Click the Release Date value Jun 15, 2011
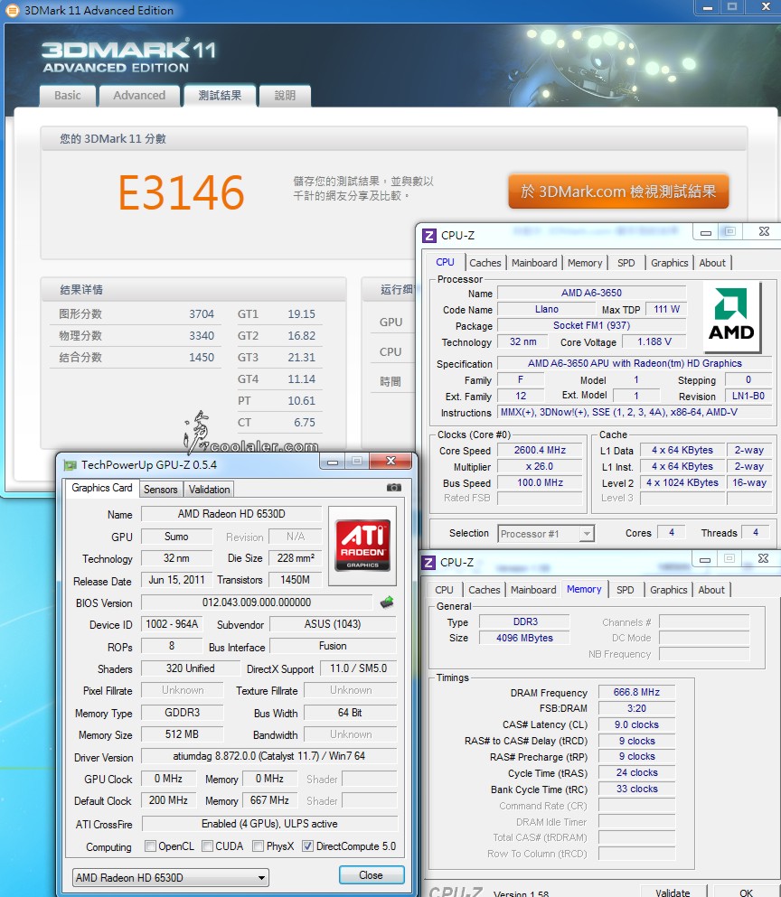Screen dimensions: 781x897 (x=176, y=580)
